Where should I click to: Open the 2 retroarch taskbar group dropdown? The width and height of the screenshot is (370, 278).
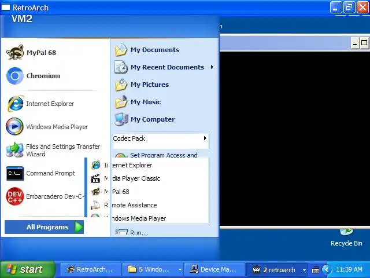coord(304,270)
